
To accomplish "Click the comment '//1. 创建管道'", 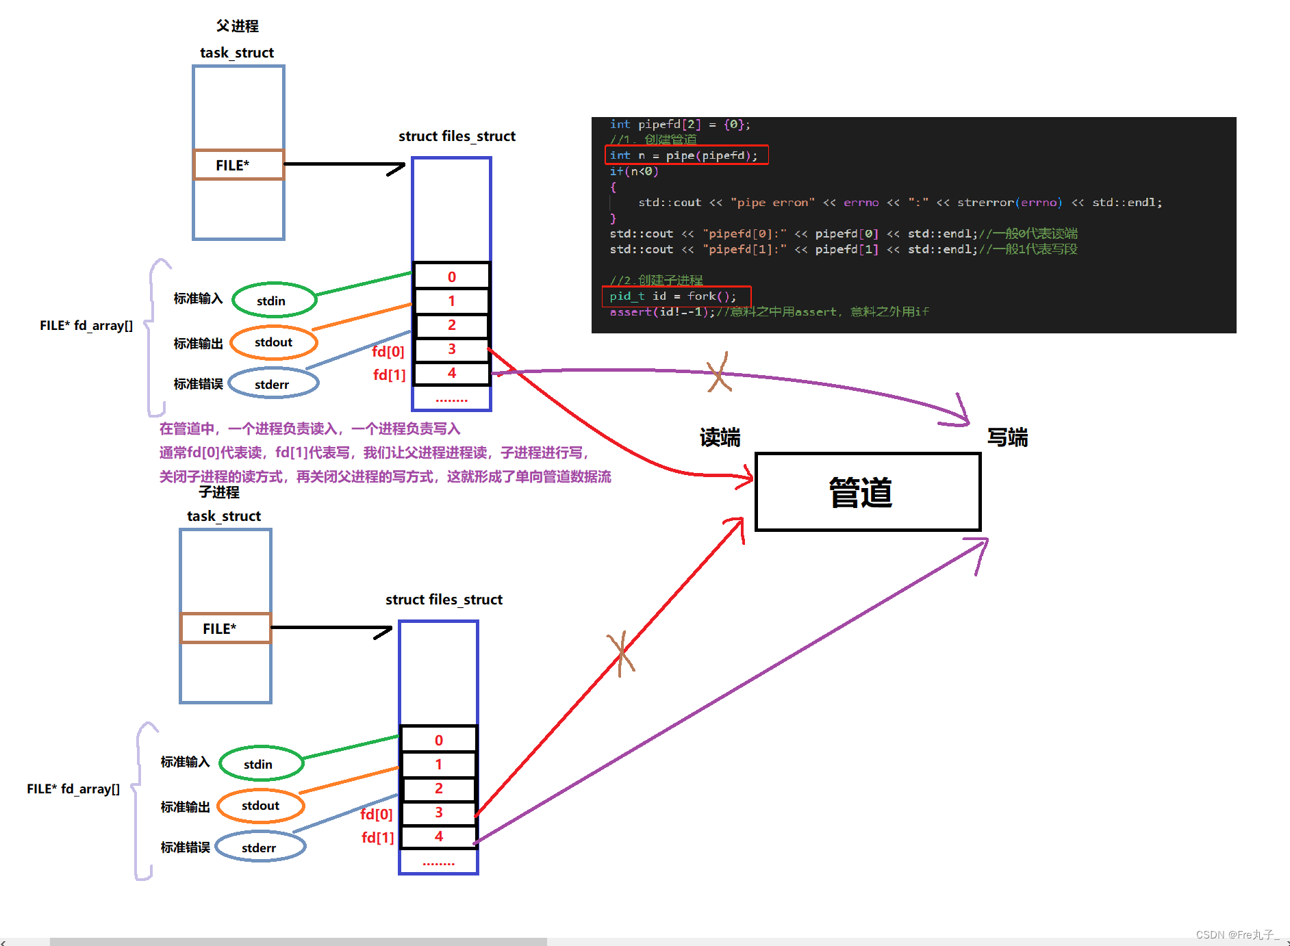I will click(x=653, y=140).
